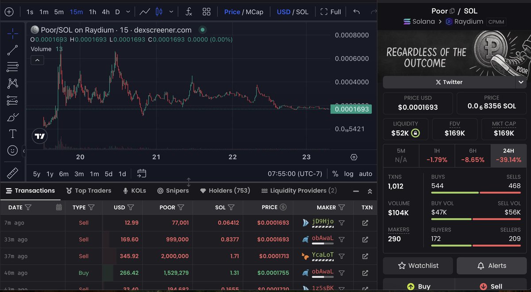Select the crosshair cursor tool
The width and height of the screenshot is (531, 292).
[x=13, y=33]
